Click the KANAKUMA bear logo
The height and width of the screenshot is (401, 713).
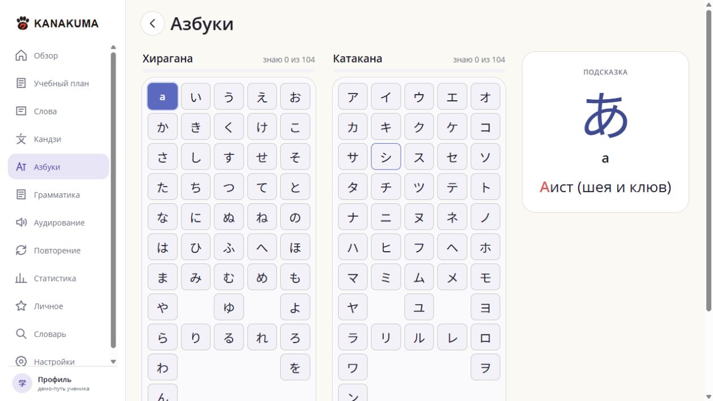[23, 23]
